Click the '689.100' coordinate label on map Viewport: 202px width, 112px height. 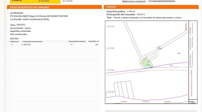click(145, 102)
